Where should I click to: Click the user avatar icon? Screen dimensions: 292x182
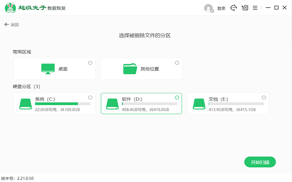pyautogui.click(x=208, y=8)
